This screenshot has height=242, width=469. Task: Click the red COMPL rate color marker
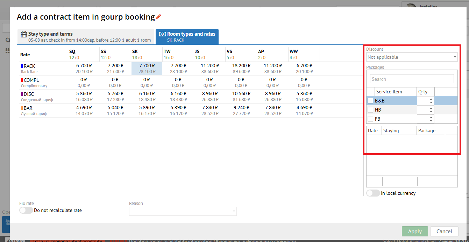coord(22,80)
